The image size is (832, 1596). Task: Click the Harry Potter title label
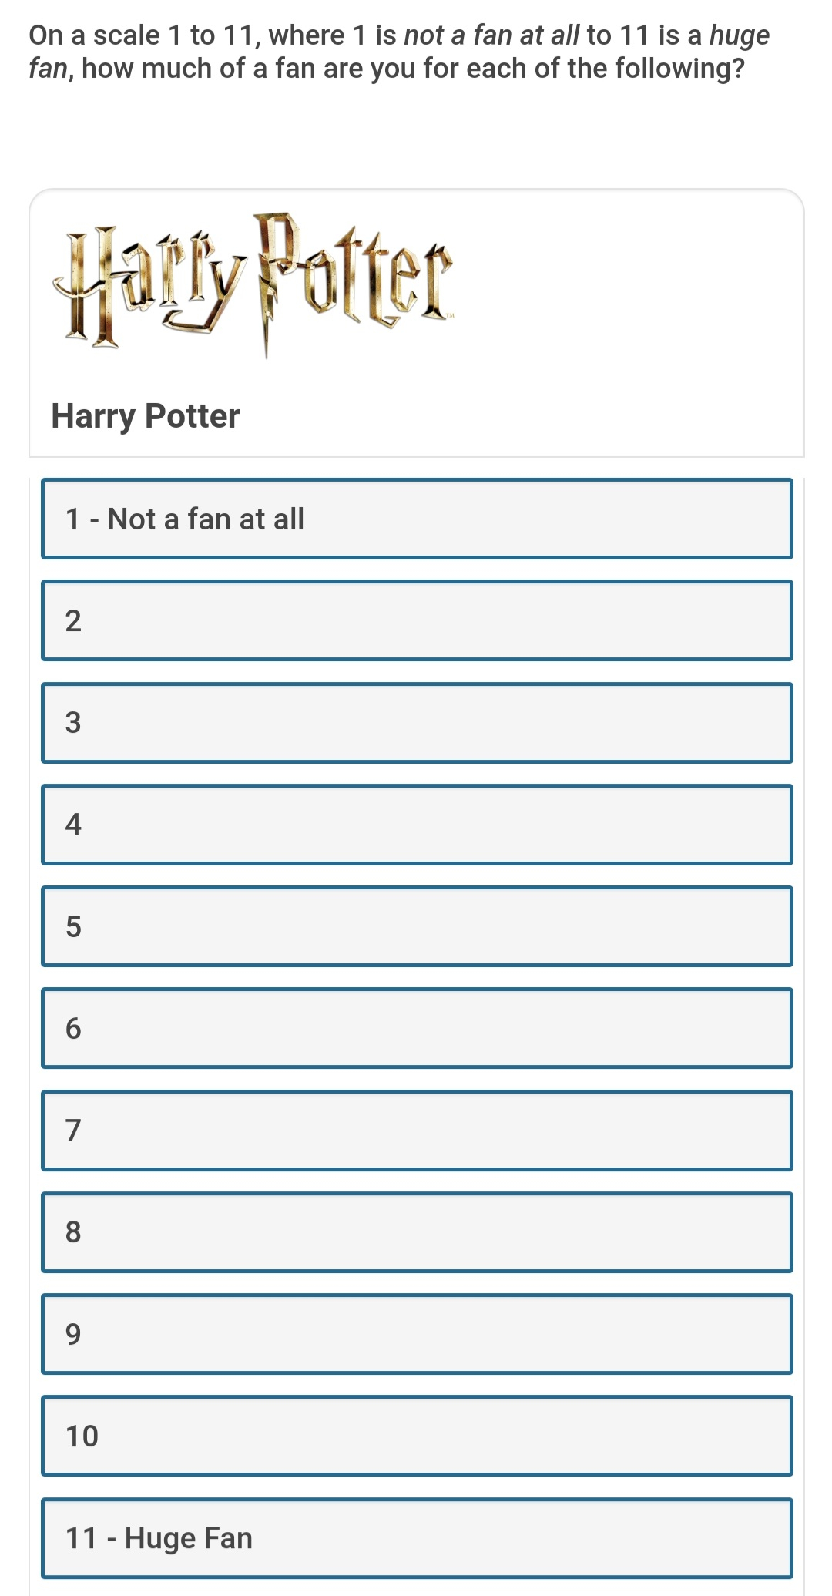click(x=145, y=416)
